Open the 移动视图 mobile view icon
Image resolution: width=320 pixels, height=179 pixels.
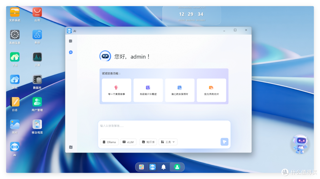click(x=37, y=124)
